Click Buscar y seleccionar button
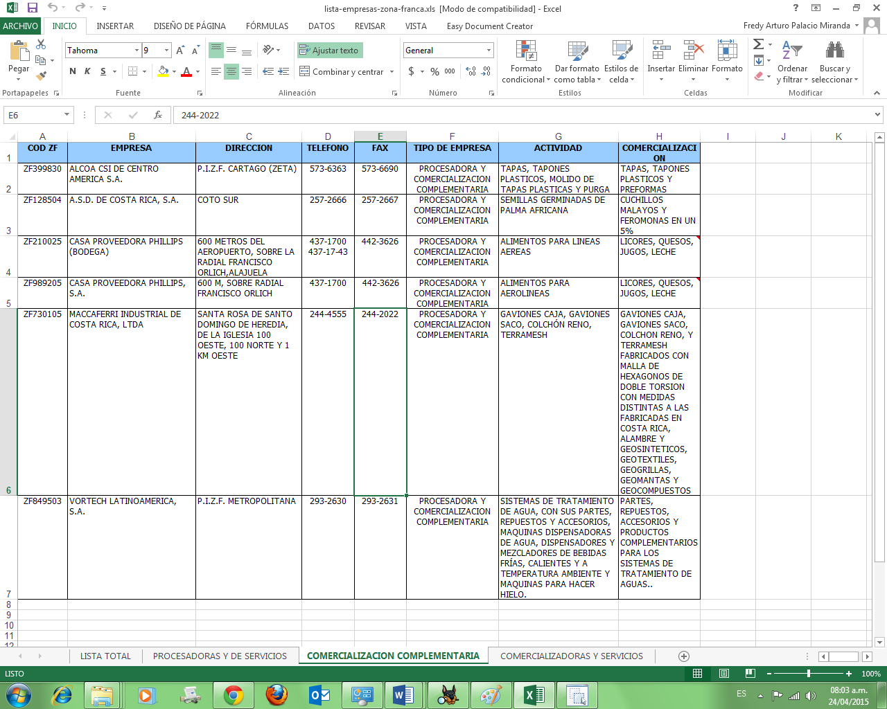This screenshot has width=887, height=709. pyautogui.click(x=834, y=61)
